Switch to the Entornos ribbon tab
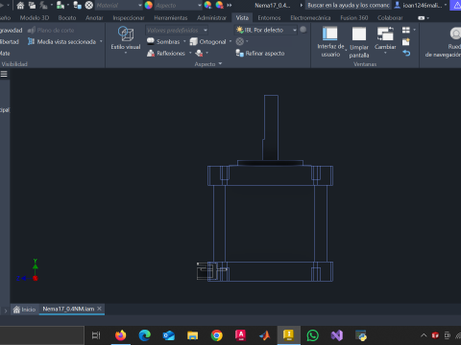The height and width of the screenshot is (345, 461). (x=269, y=18)
